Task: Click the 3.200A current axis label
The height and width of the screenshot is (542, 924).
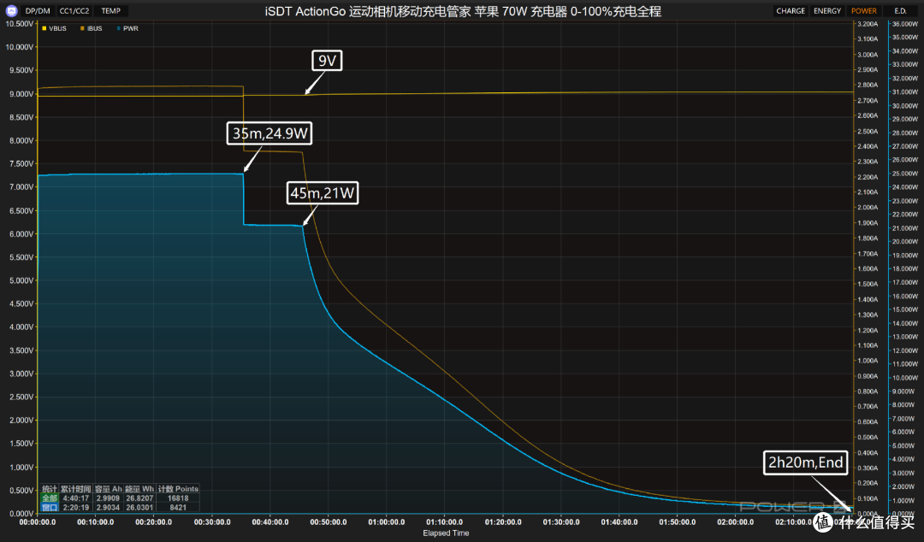Action: (x=868, y=24)
